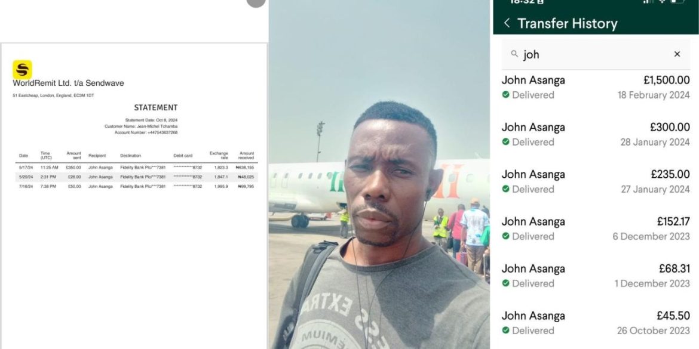Image resolution: width=699 pixels, height=349 pixels.
Task: Clear the search text with the X icon
Action: click(677, 54)
